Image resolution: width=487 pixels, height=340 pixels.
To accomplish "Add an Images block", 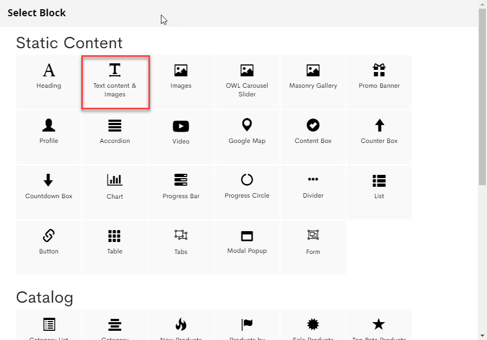I will pyautogui.click(x=181, y=82).
